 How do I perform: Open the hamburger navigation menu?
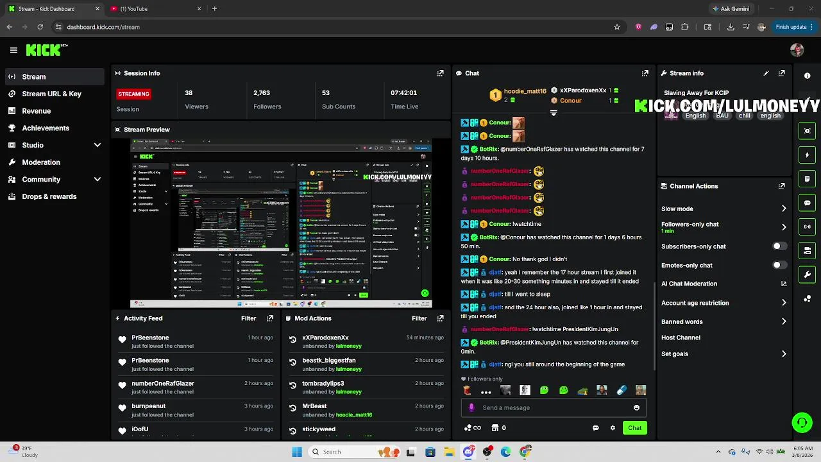[13, 50]
